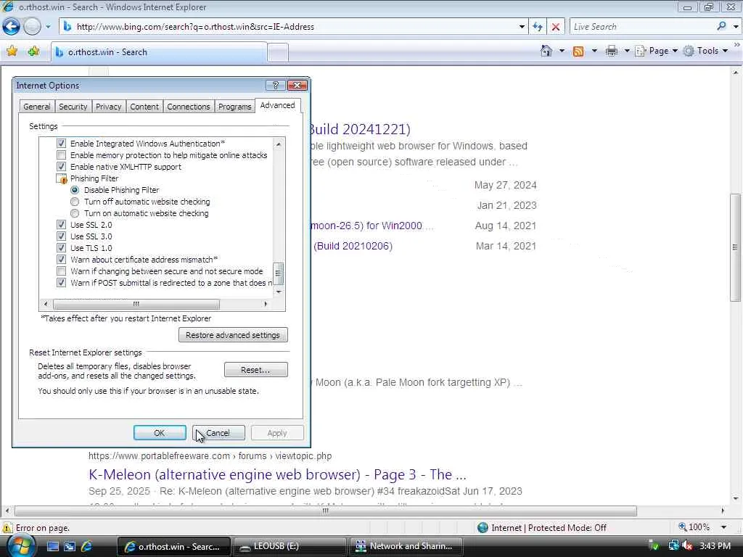Click the Error on page warning icon
This screenshot has height=557, width=743.
click(7, 528)
